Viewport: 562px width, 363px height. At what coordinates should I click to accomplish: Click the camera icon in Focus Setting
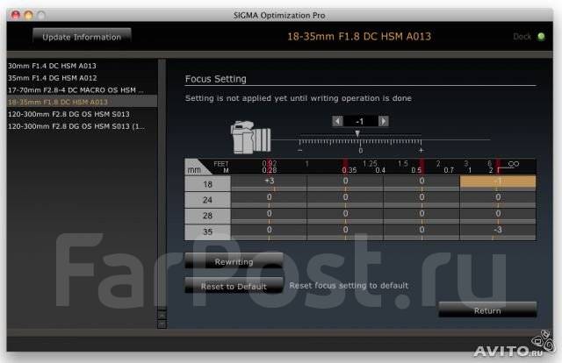[249, 139]
